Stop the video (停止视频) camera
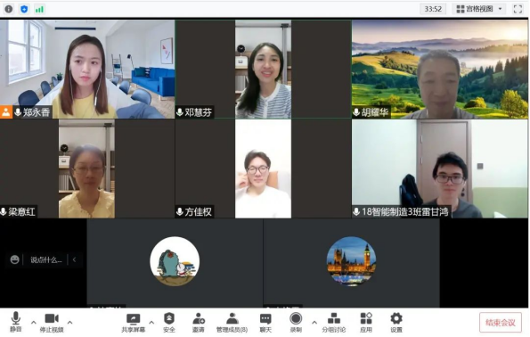The height and width of the screenshot is (337, 530). click(x=52, y=323)
